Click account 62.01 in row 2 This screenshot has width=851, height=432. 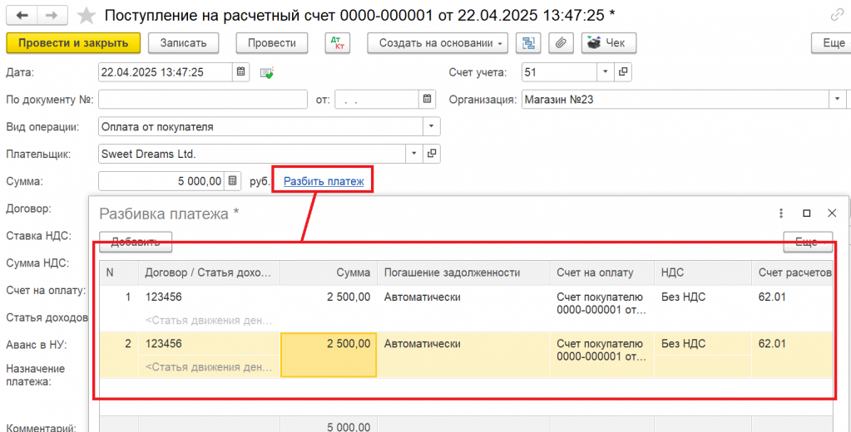coord(772,344)
